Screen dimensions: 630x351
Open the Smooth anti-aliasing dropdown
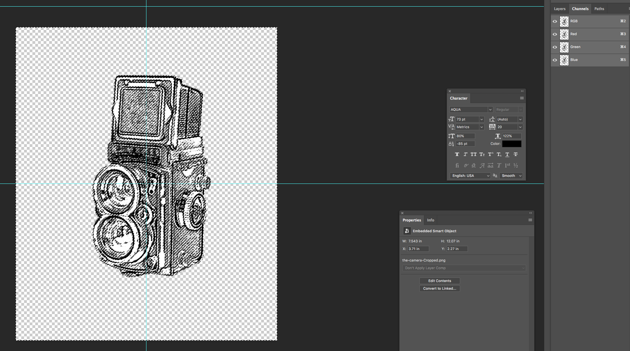point(511,176)
